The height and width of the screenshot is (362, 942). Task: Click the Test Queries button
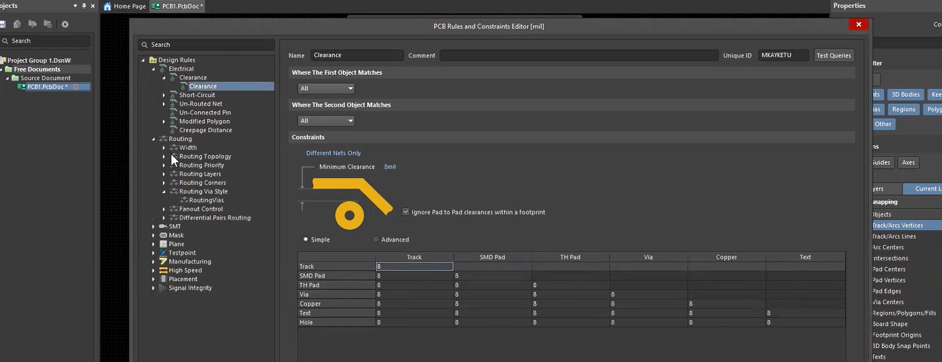click(x=833, y=56)
